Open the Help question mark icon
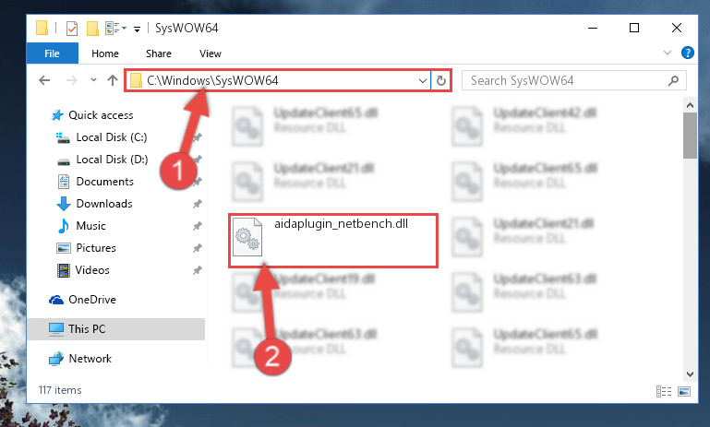This screenshot has height=427, width=710. coord(687,53)
